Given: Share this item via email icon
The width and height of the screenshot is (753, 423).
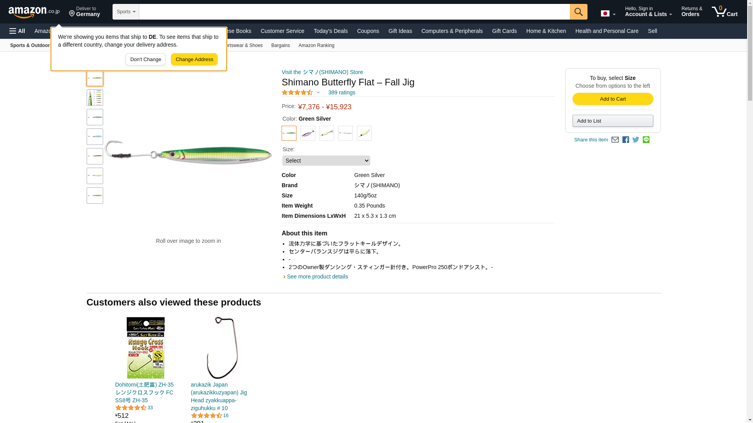Looking at the screenshot, I should 615,140.
